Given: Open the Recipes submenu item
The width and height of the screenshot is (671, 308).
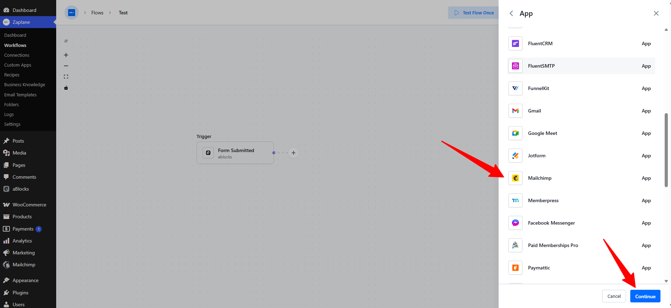Looking at the screenshot, I should (12, 75).
